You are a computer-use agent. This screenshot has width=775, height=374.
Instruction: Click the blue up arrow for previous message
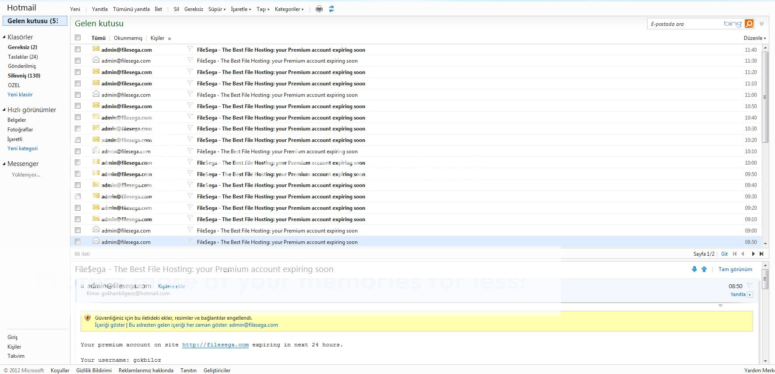(704, 269)
